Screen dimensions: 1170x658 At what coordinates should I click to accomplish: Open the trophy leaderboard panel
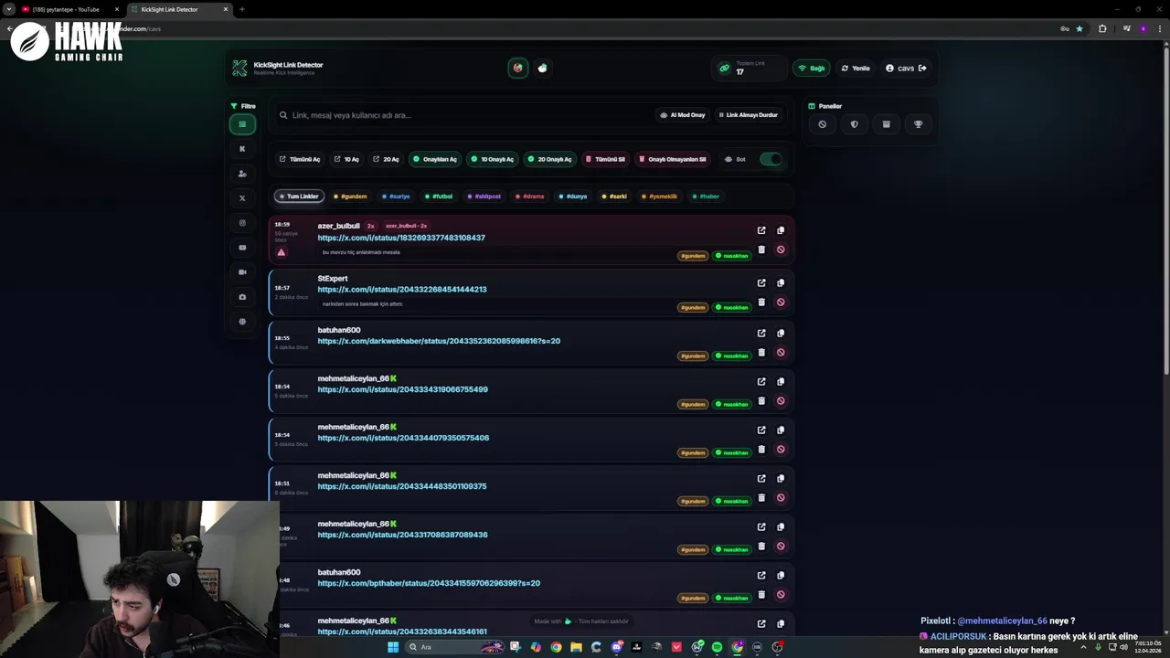(x=918, y=124)
